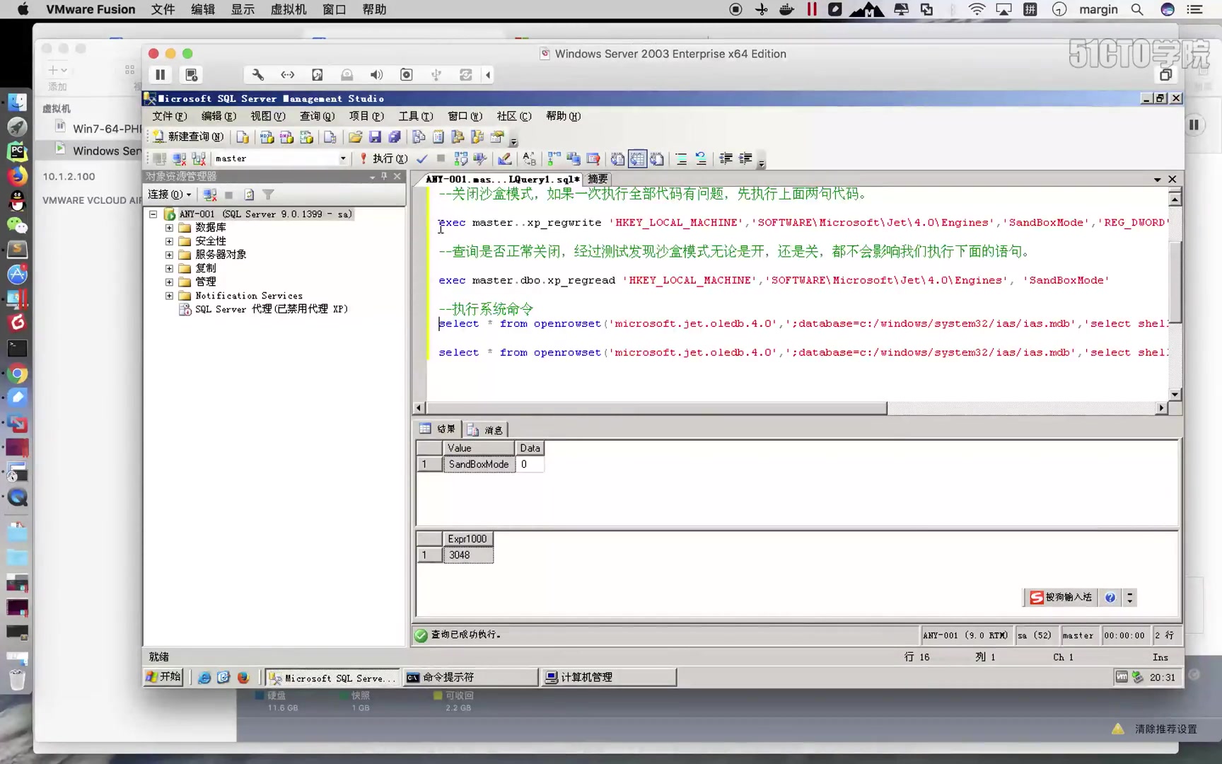Uncomment the selected lines icon

[x=701, y=159]
